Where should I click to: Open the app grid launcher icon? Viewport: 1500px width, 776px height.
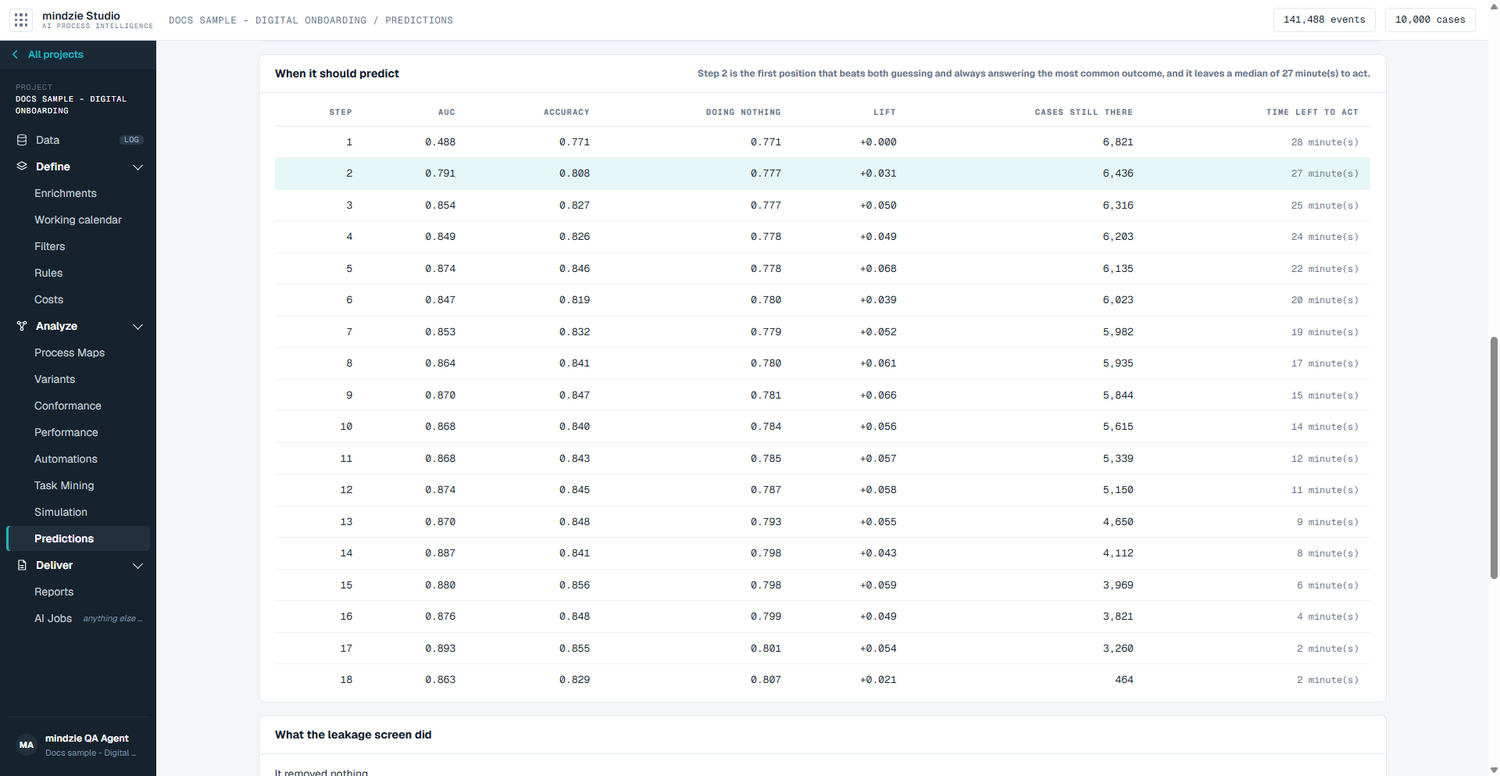point(21,20)
